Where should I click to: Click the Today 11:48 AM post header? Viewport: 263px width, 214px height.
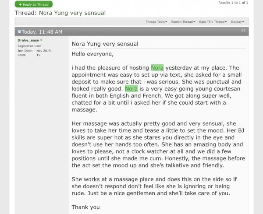[x=42, y=32]
